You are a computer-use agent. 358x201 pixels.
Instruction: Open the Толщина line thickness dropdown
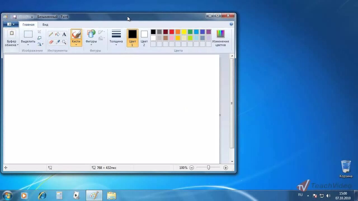(x=116, y=38)
